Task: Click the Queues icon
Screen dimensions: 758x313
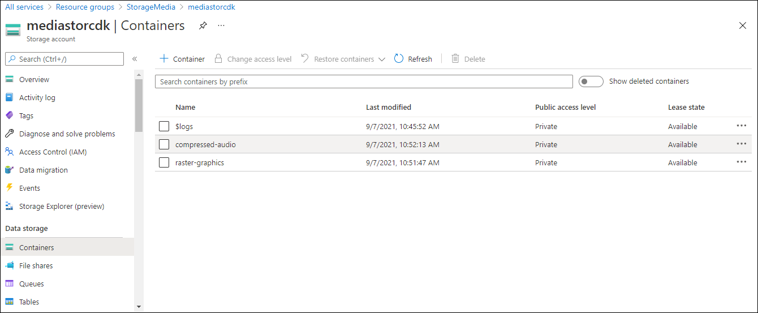Action: 9,284
